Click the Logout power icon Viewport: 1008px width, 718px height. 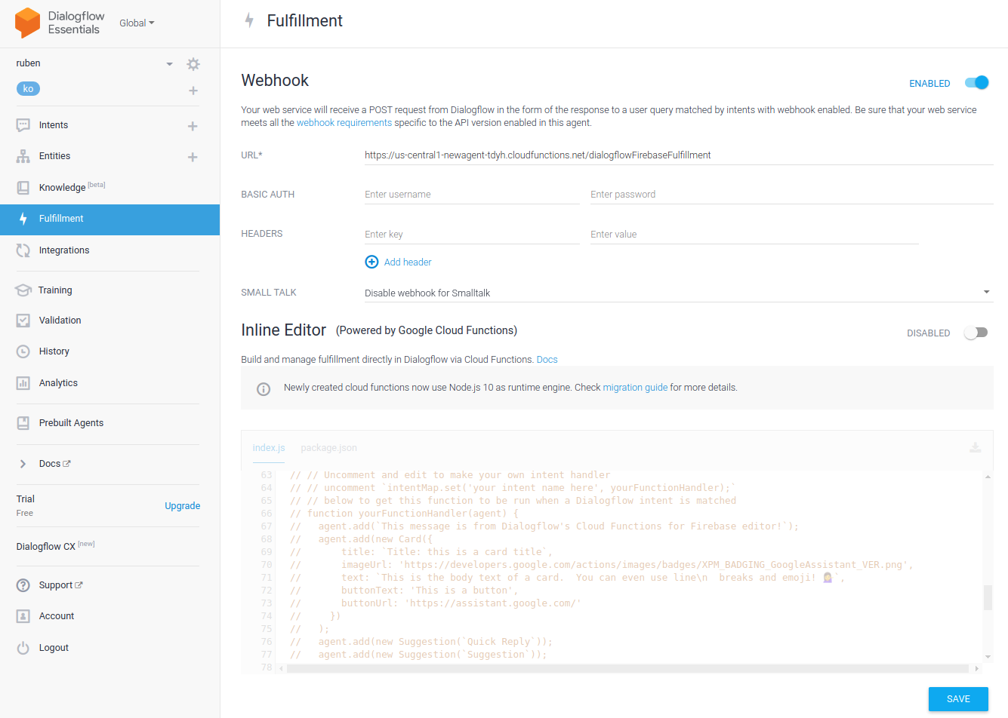[23, 648]
